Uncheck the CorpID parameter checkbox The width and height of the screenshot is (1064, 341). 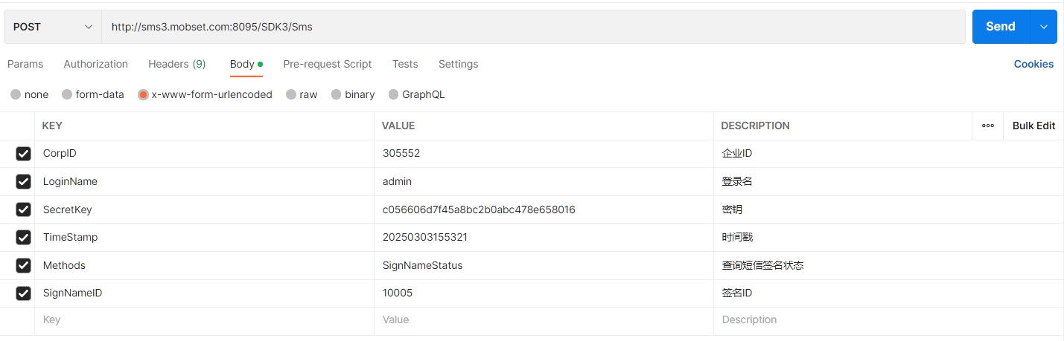[x=23, y=154]
